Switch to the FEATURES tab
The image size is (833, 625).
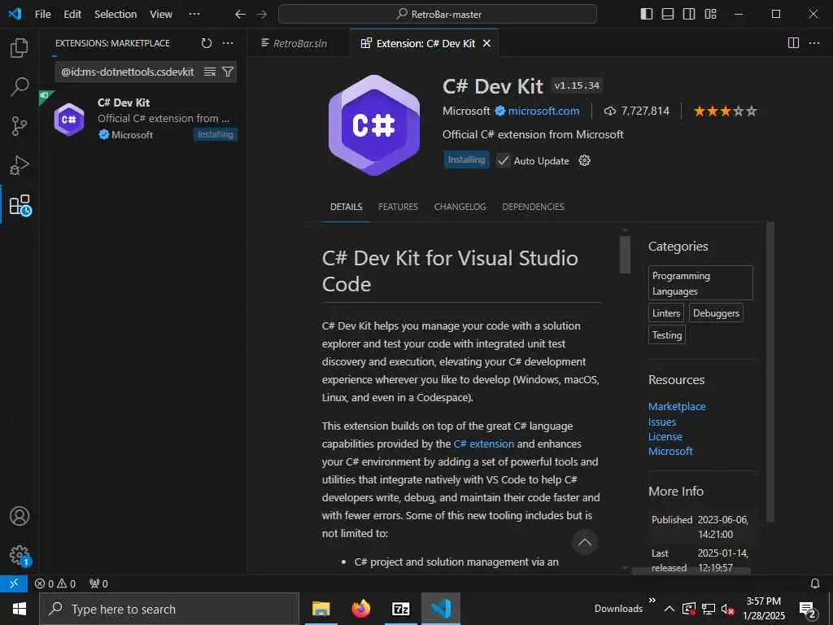[398, 207]
